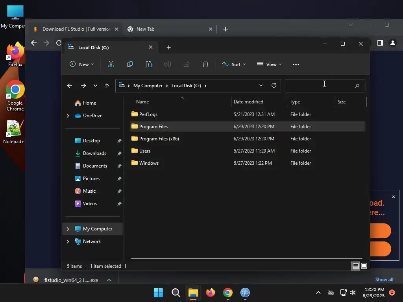Open download options for flstudio exe
The image size is (403, 302).
point(109,280)
